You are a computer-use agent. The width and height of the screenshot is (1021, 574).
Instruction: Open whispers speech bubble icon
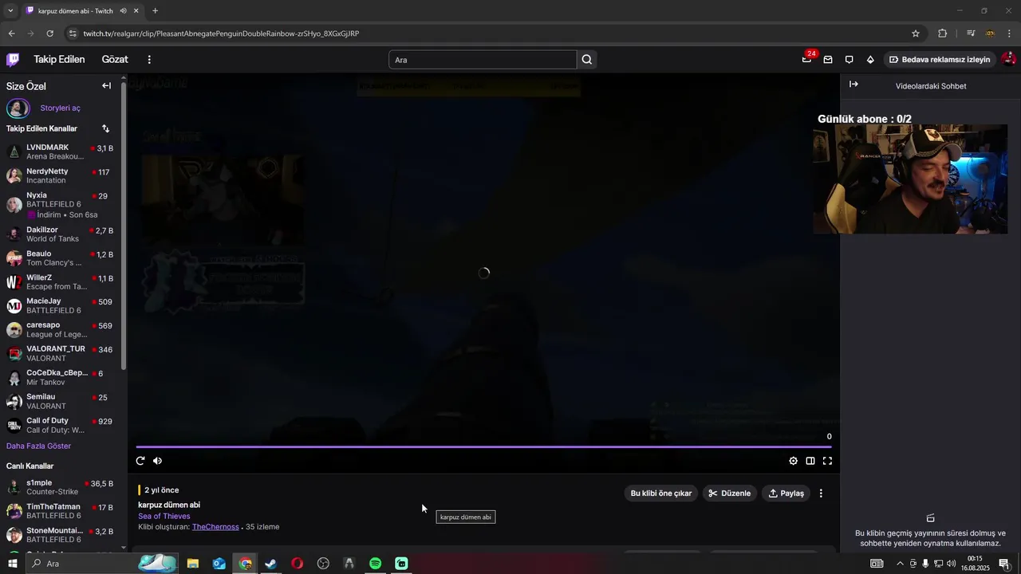point(849,60)
